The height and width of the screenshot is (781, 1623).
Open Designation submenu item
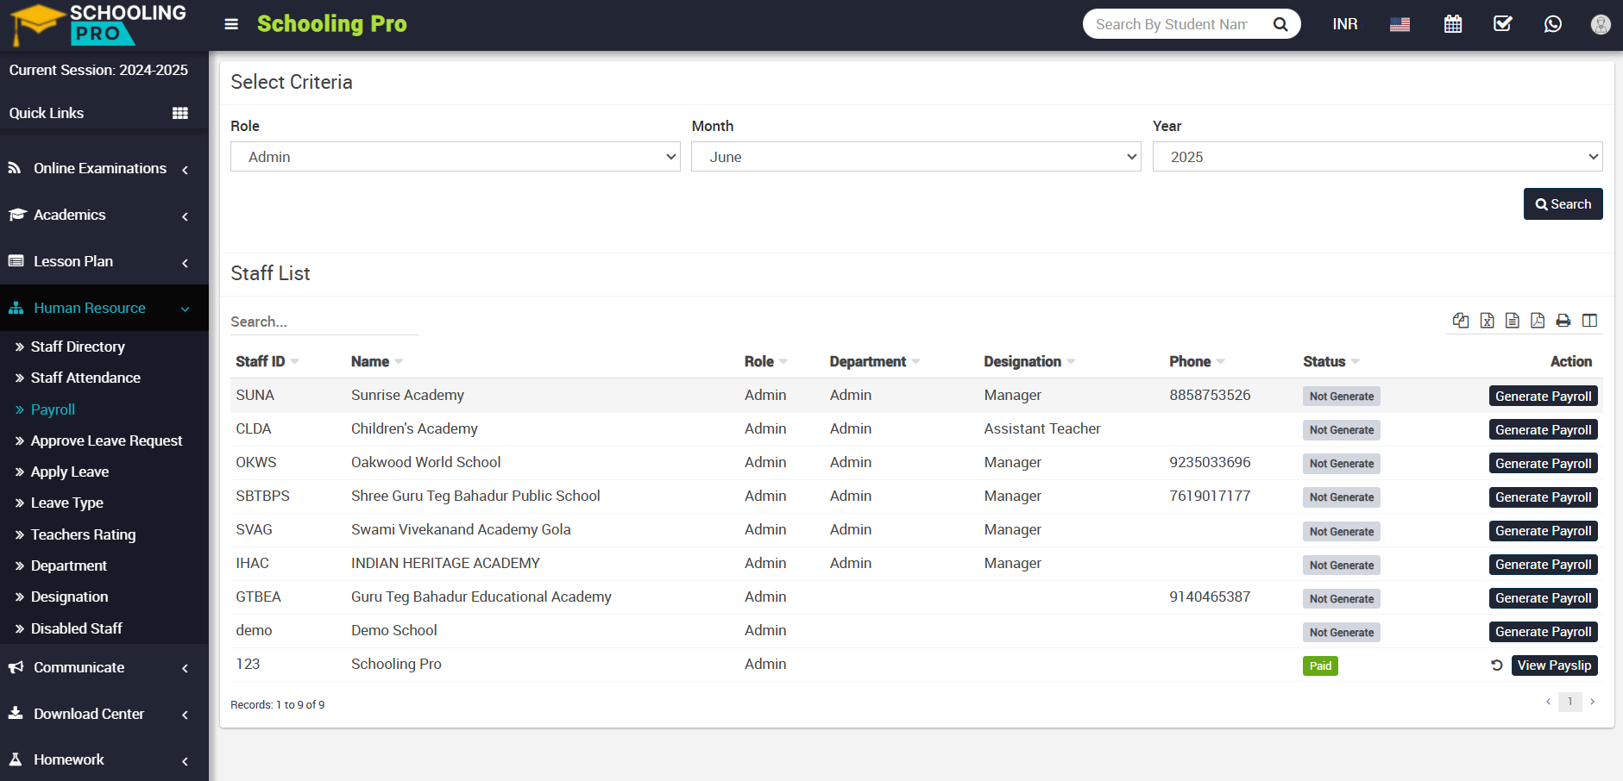(x=69, y=597)
